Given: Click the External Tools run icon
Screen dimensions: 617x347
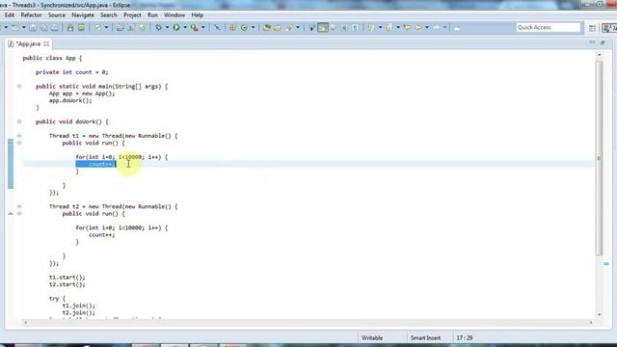Looking at the screenshot, I should tap(195, 28).
